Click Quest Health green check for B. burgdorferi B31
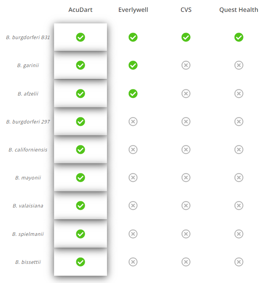Image resolution: width=268 pixels, height=283 pixels. [x=239, y=37]
